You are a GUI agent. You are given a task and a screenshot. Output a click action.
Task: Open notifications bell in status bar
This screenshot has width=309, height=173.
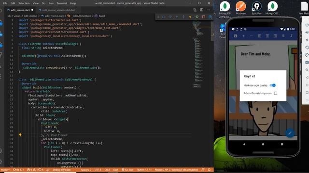pos(209,170)
